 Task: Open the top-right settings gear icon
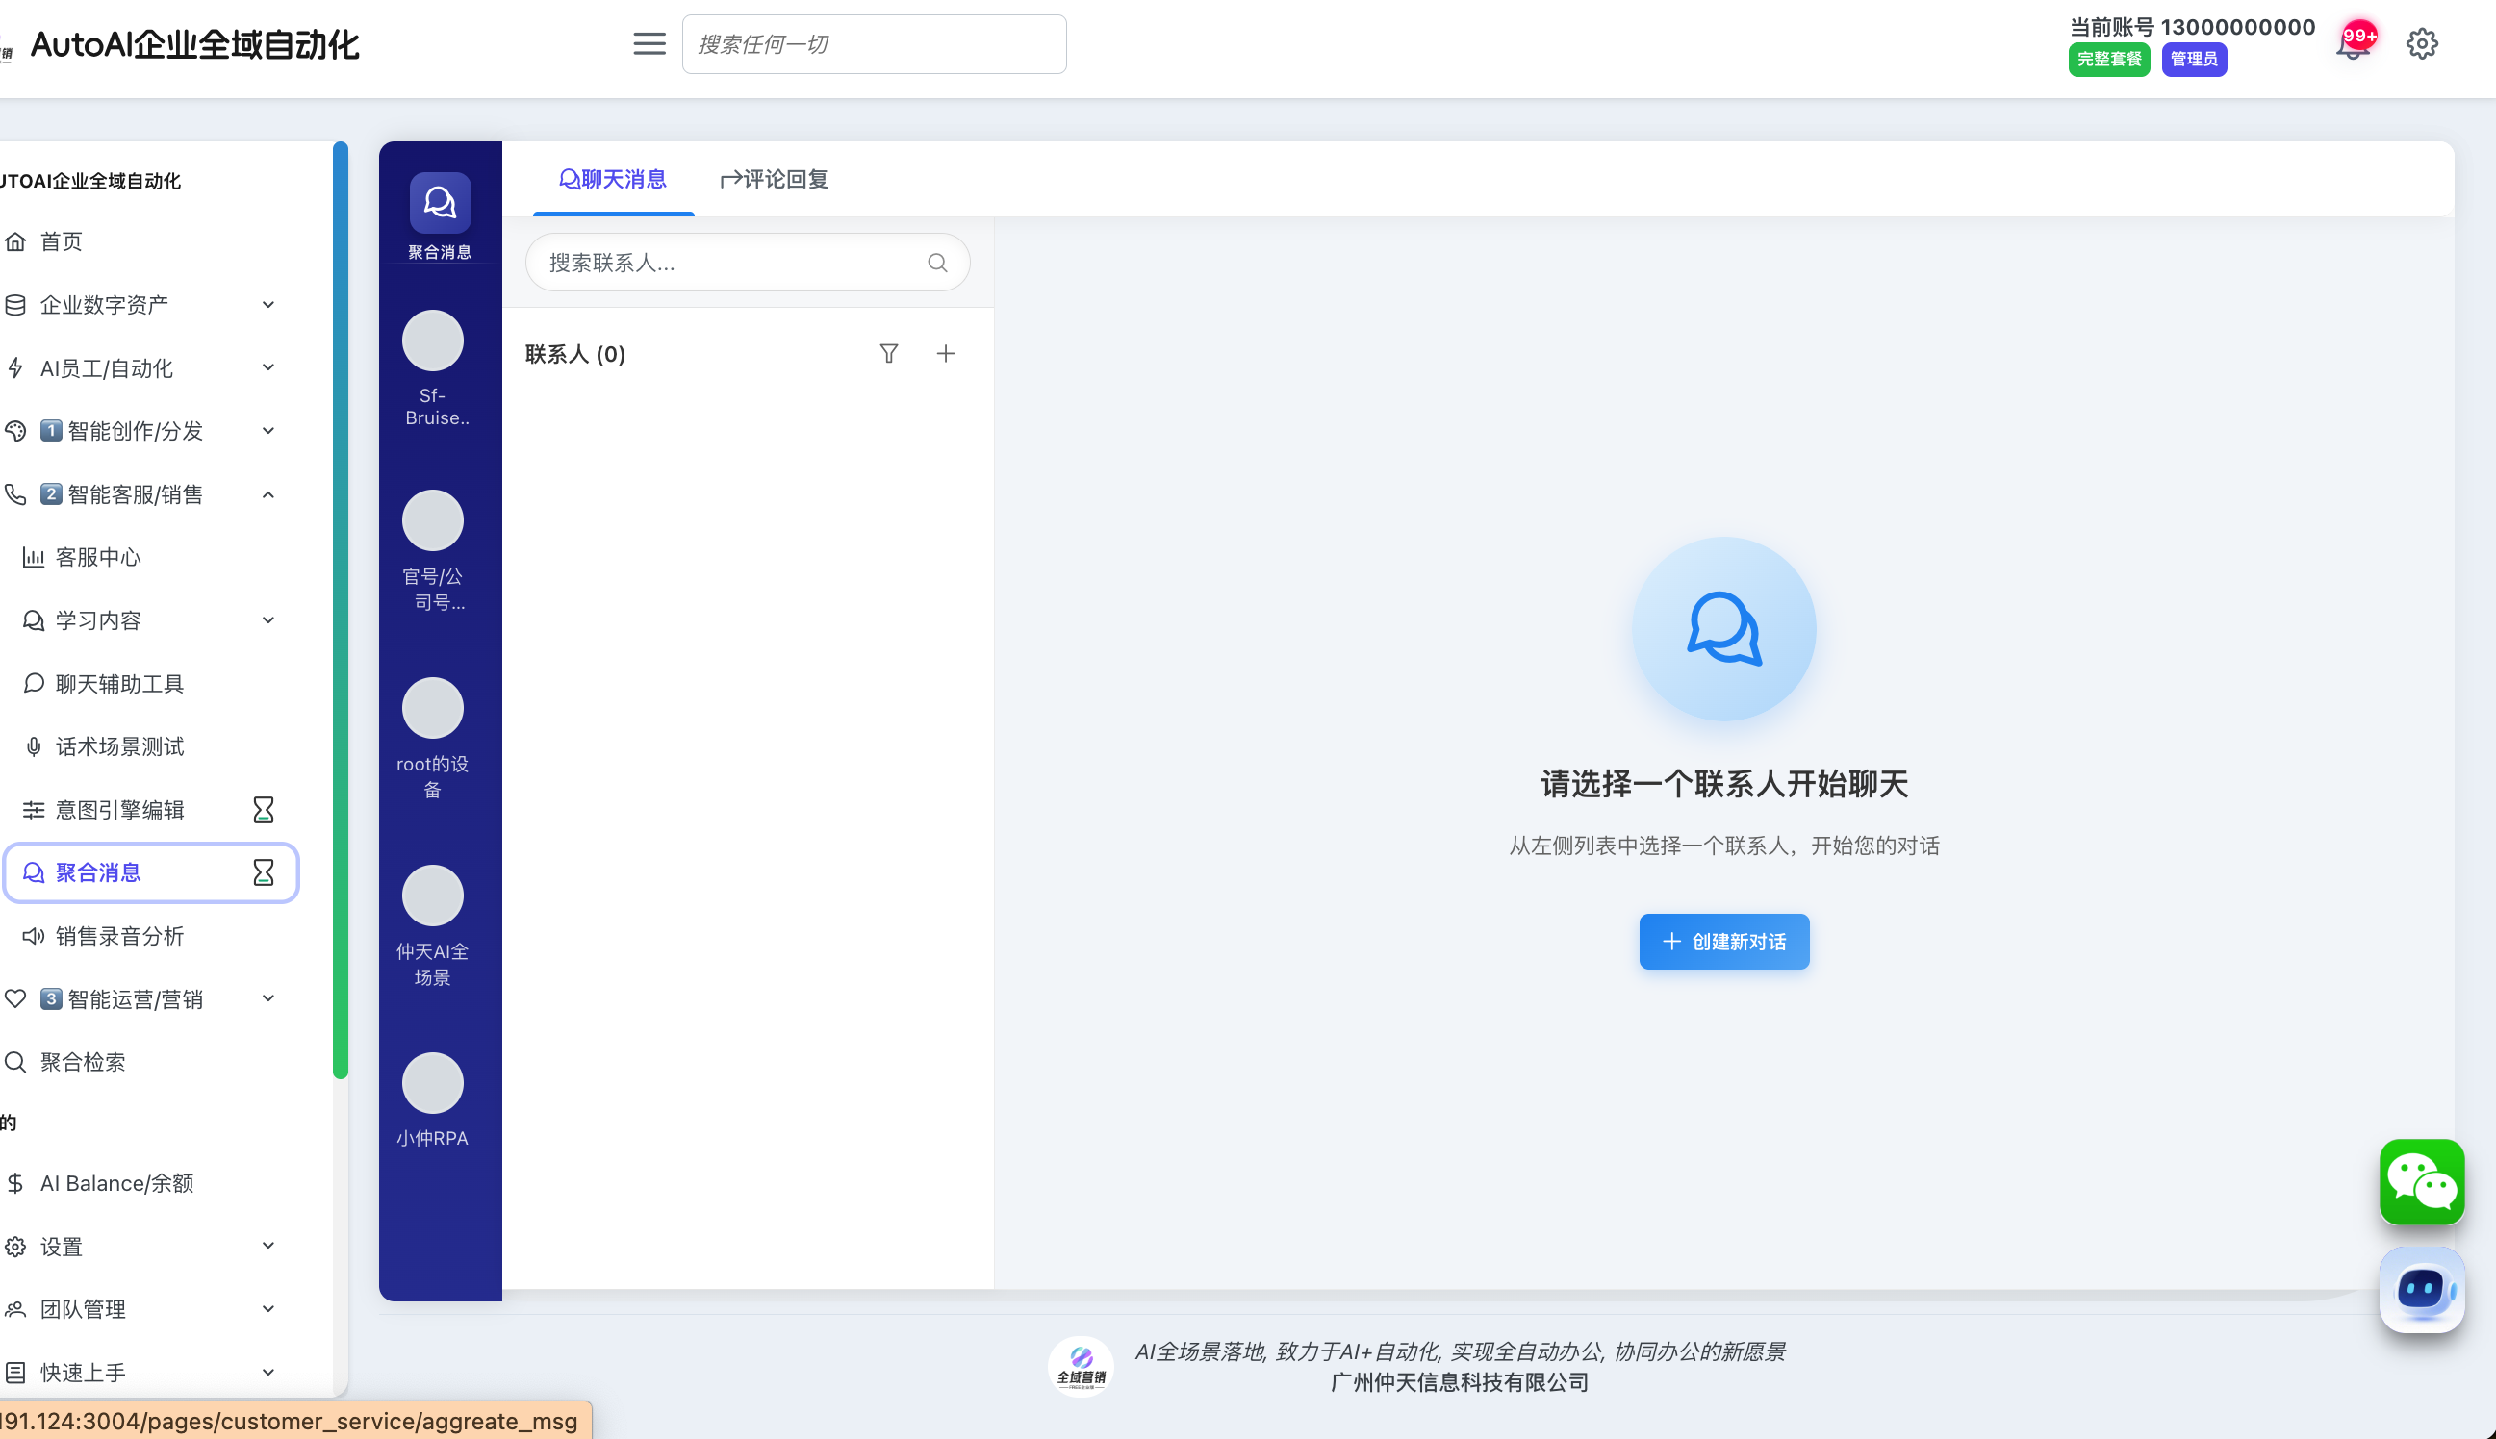coord(2421,43)
